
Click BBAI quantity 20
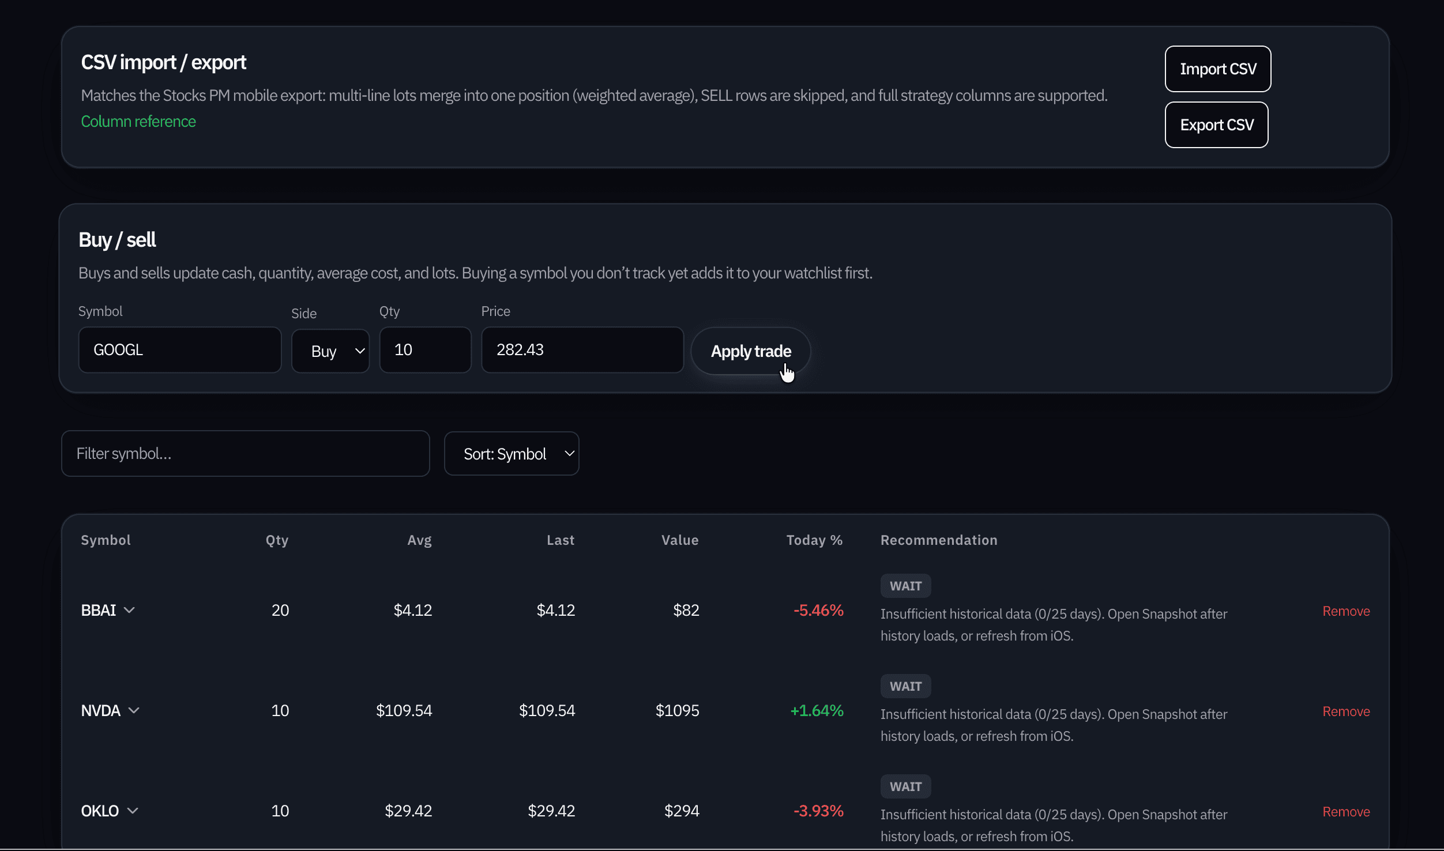tap(280, 610)
